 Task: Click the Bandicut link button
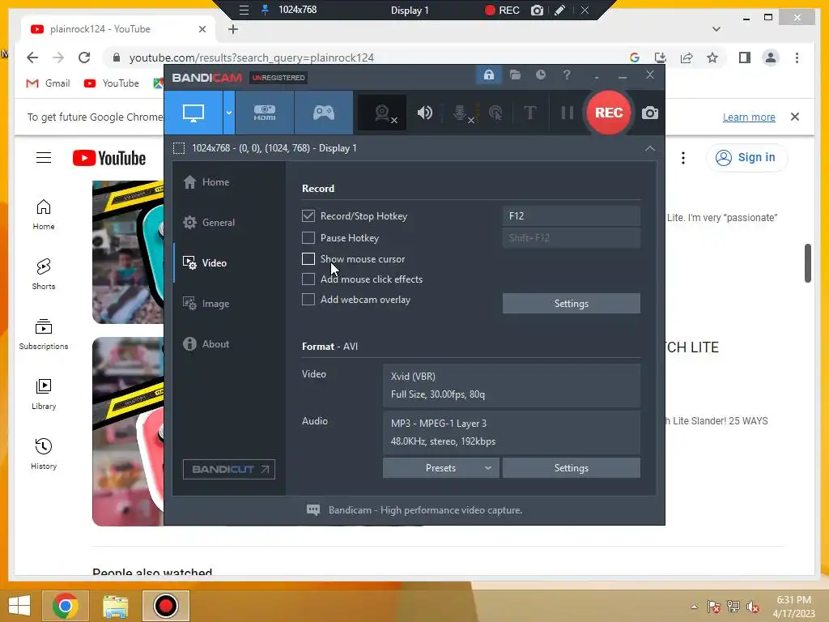pyautogui.click(x=229, y=469)
